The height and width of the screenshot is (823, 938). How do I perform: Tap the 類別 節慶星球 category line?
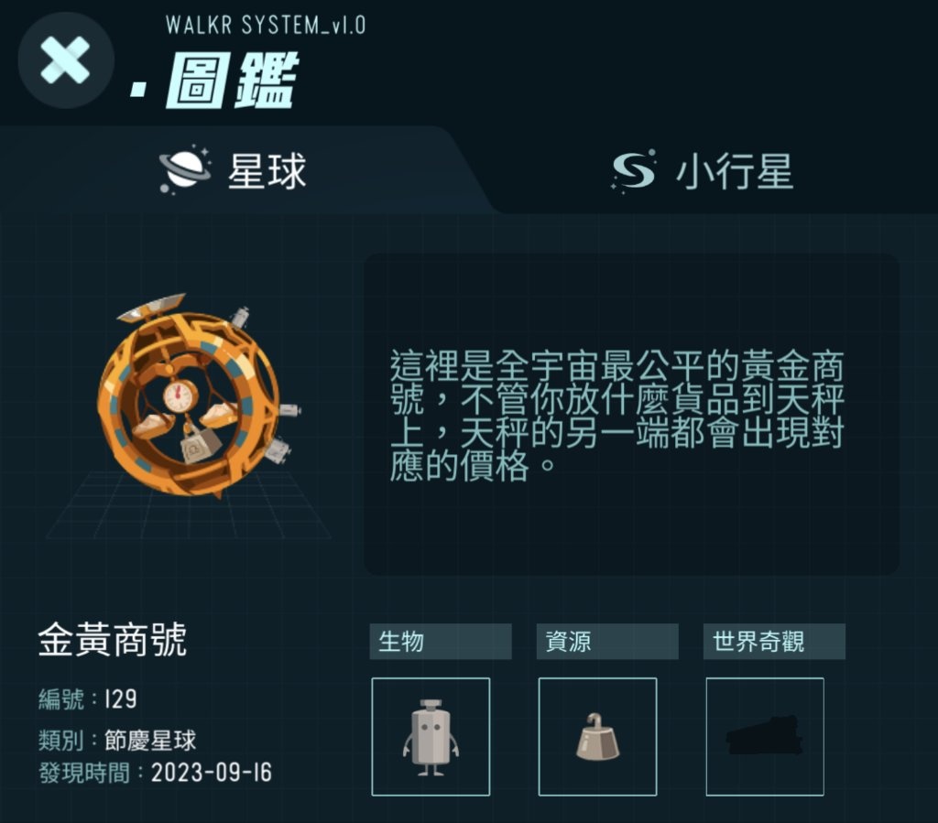click(117, 741)
